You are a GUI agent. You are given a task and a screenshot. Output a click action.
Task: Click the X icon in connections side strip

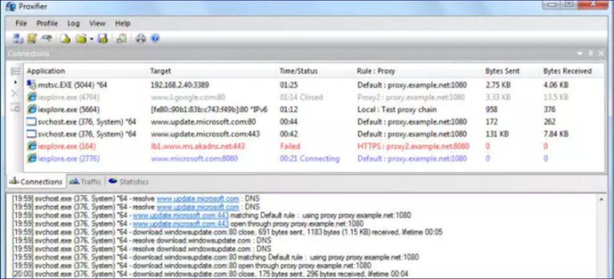[x=15, y=93]
